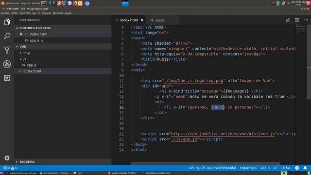Image resolution: width=311 pixels, height=175 pixels.
Task: Open the Explorer view in activity bar
Action: tap(7, 22)
